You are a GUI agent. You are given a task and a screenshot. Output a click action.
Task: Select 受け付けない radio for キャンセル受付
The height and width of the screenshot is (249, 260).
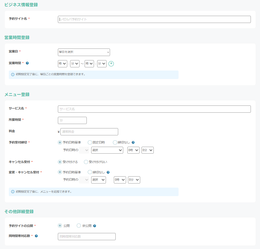click(86, 162)
